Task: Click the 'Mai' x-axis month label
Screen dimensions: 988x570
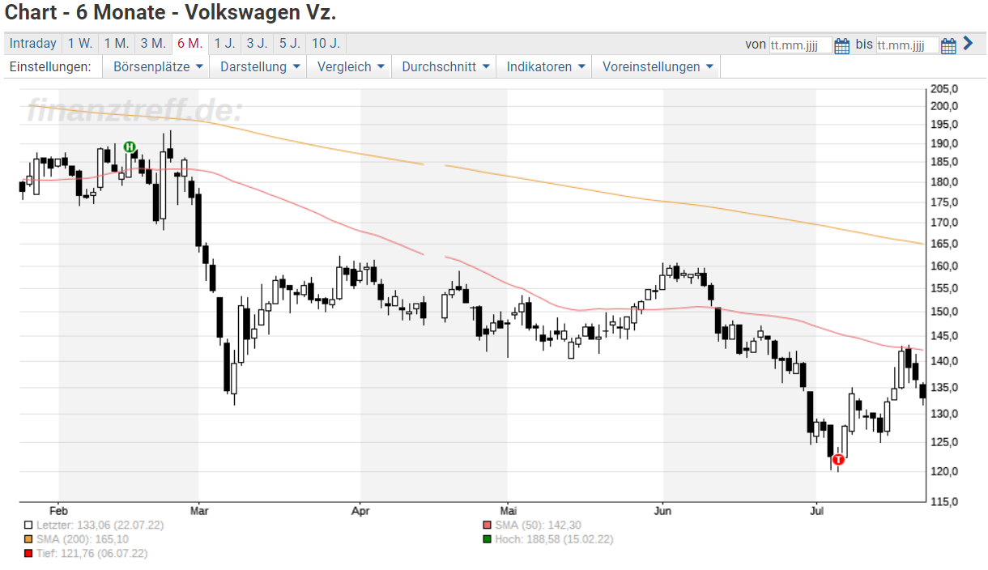Action: 508,511
